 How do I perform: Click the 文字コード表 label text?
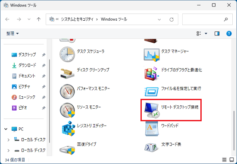click(171, 144)
